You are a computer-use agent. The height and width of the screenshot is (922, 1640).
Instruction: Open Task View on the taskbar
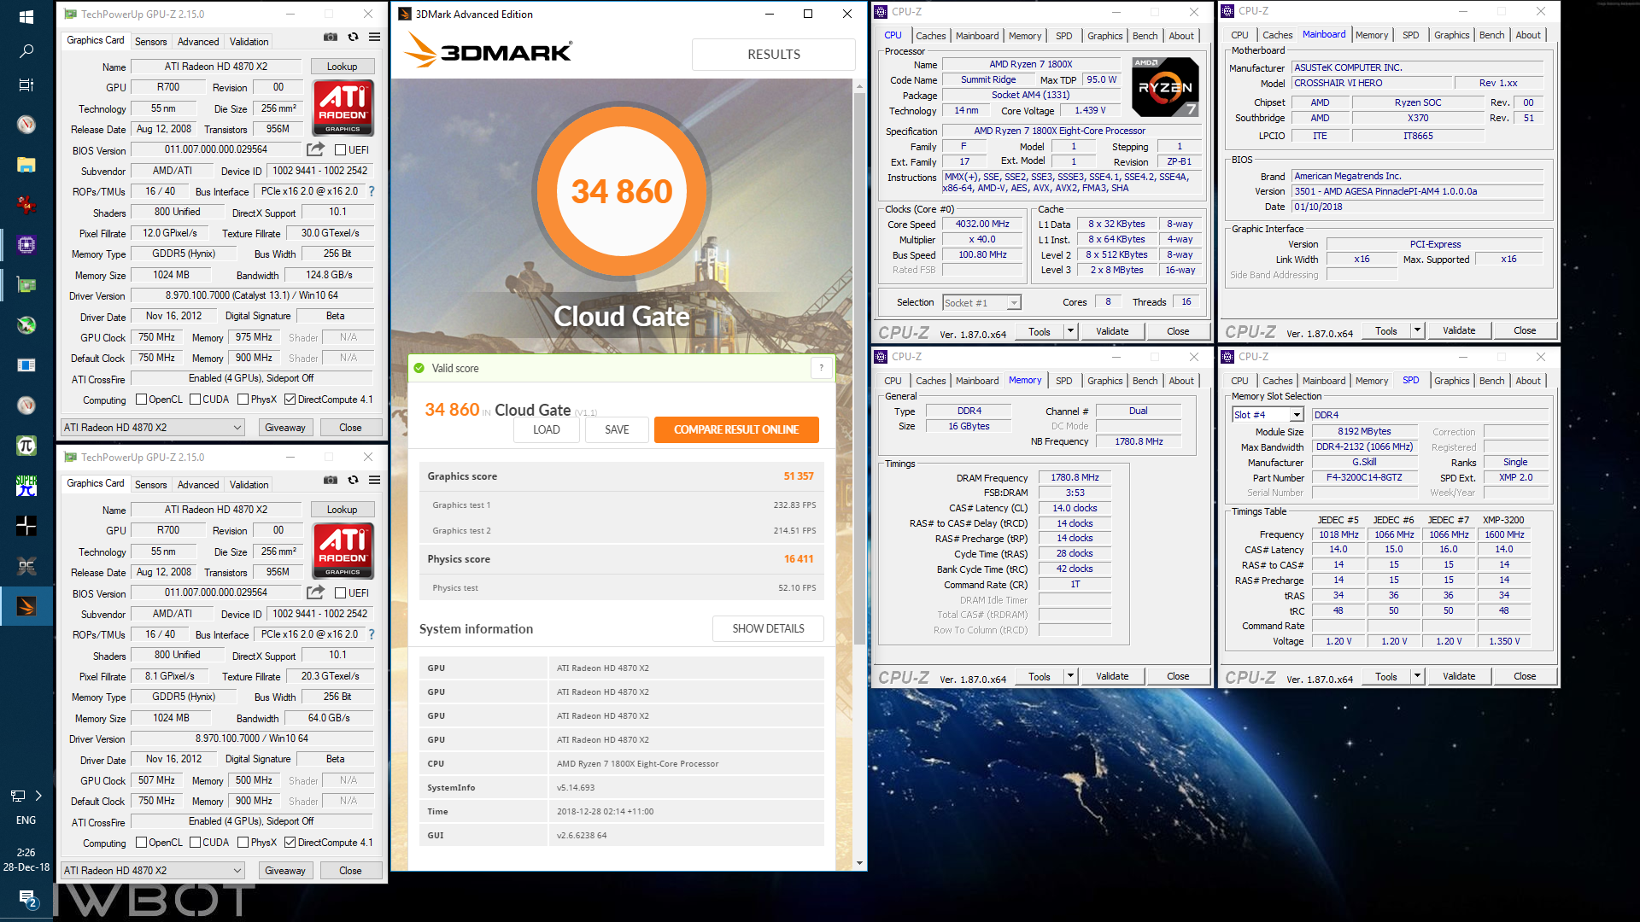coord(26,85)
